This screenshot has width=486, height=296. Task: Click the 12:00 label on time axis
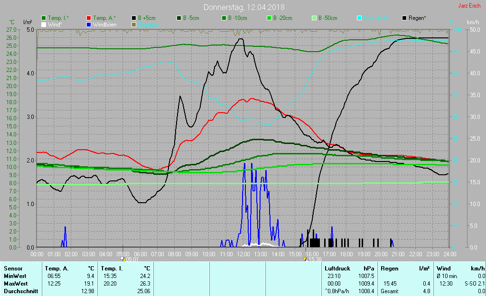[x=243, y=254]
